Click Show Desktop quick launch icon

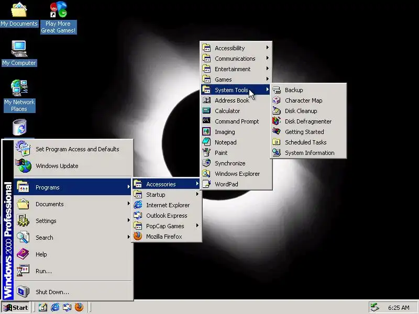coord(43,307)
